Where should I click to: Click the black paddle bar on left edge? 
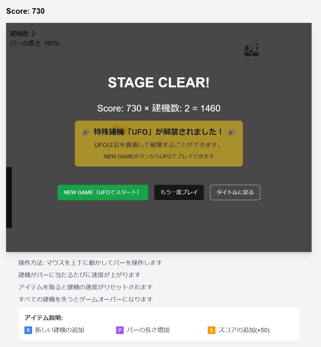(9, 198)
